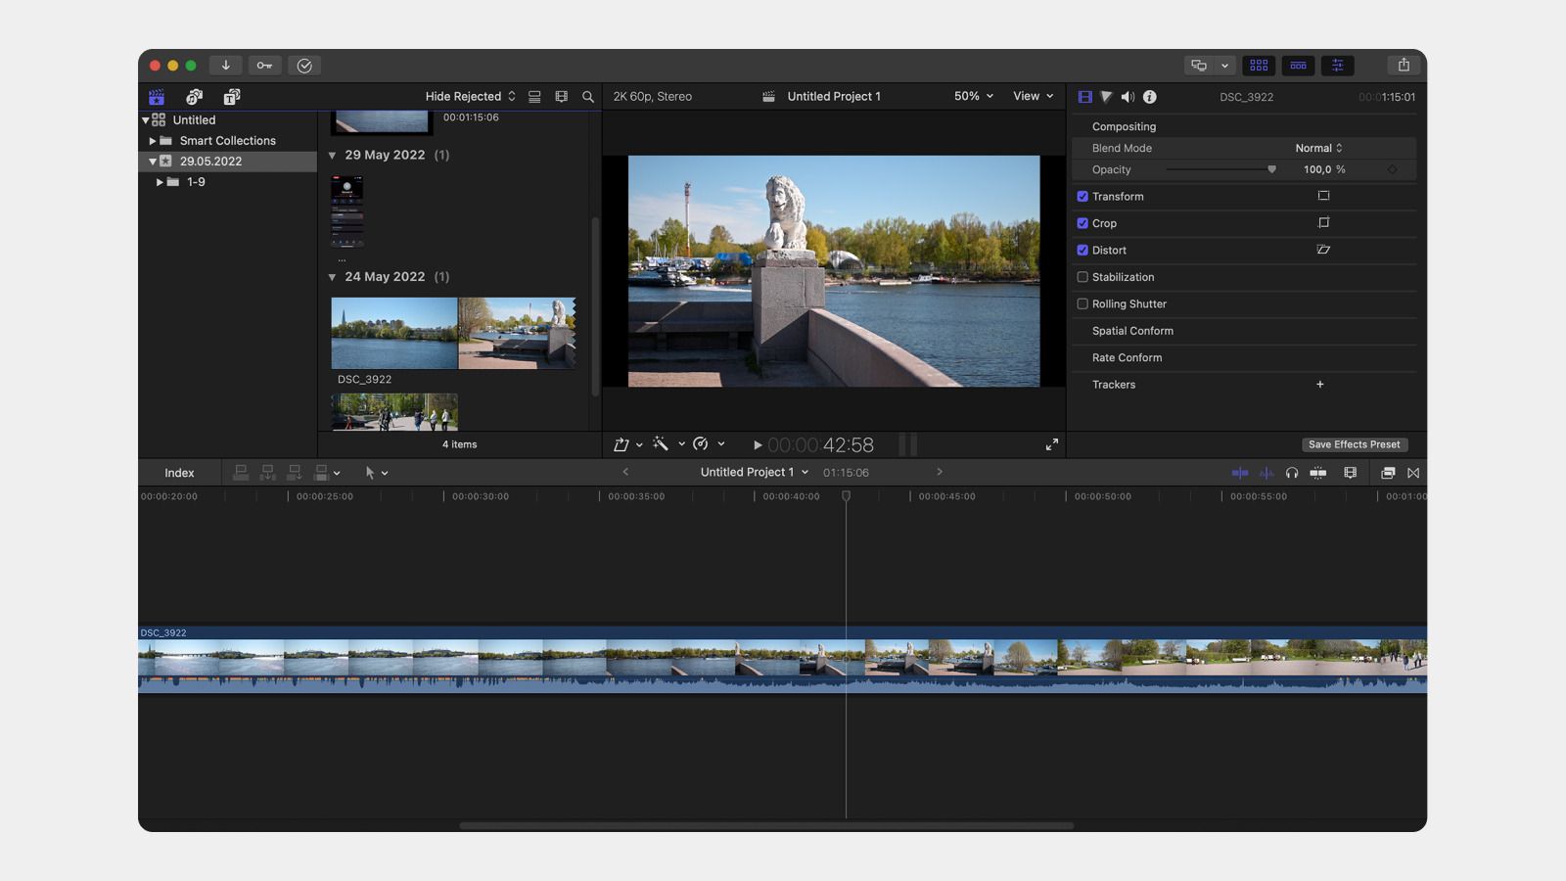Open the Keyword Editor key icon

pyautogui.click(x=264, y=66)
